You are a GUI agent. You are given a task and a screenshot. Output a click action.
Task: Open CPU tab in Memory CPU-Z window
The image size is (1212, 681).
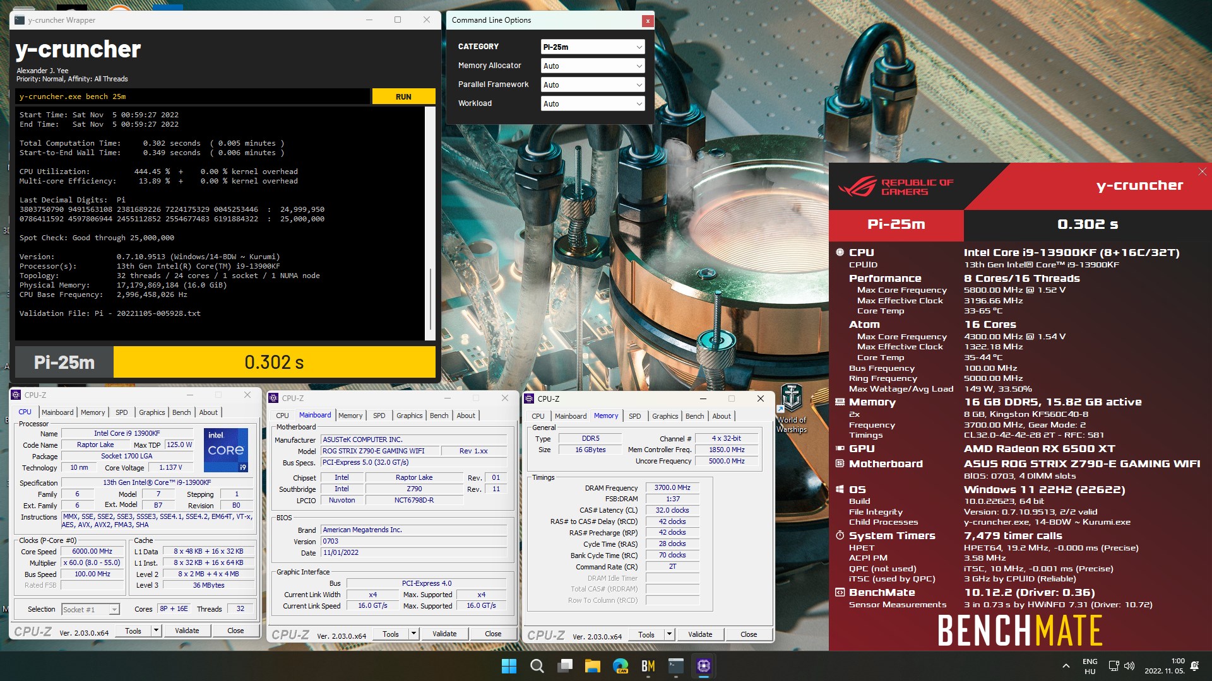point(538,416)
